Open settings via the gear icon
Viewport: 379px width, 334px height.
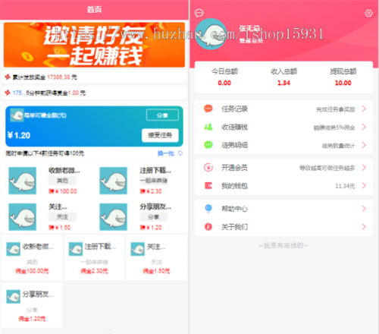(x=368, y=13)
